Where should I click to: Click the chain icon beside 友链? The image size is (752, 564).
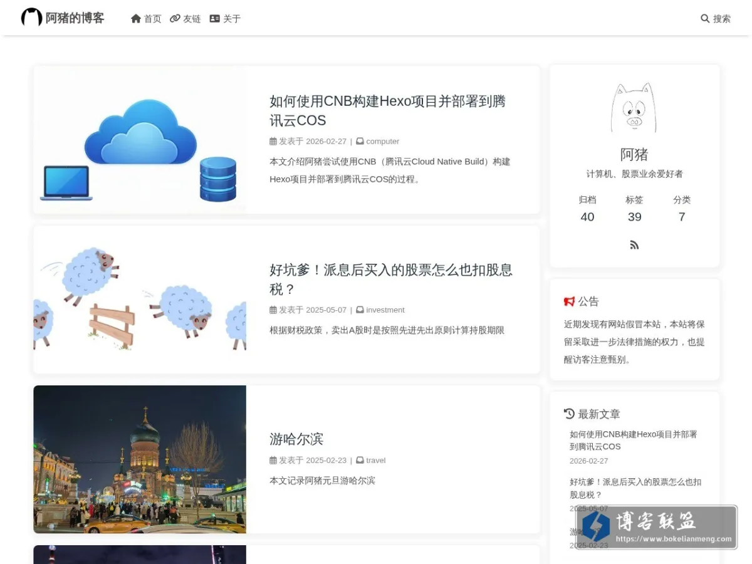tap(175, 19)
